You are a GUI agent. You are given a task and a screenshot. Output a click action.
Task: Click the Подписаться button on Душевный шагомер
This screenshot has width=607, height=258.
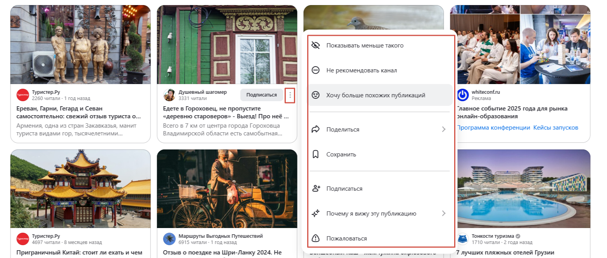[262, 95]
